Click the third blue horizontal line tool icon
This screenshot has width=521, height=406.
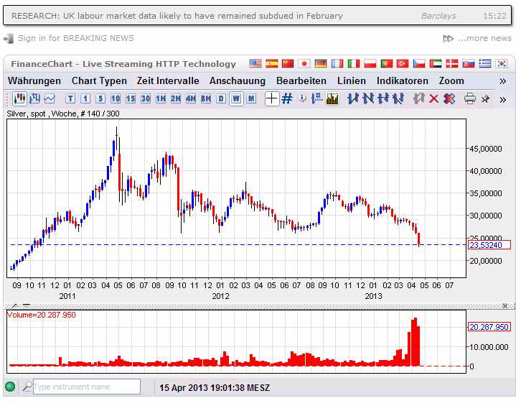coord(383,99)
